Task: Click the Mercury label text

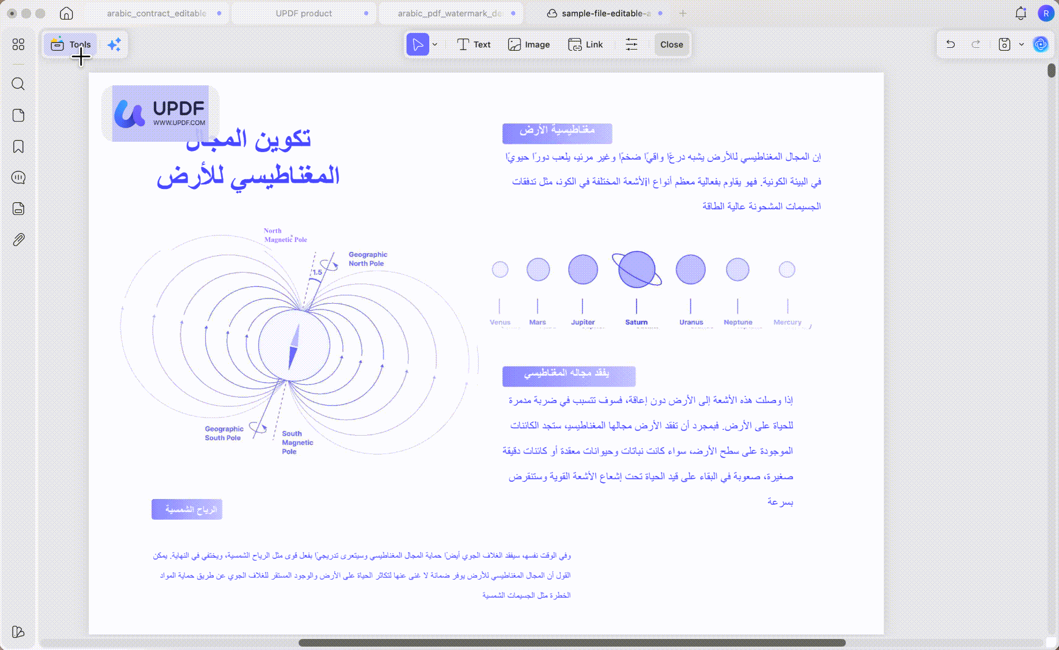Action: tap(787, 322)
